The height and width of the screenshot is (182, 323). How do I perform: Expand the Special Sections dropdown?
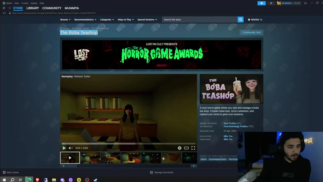147,19
